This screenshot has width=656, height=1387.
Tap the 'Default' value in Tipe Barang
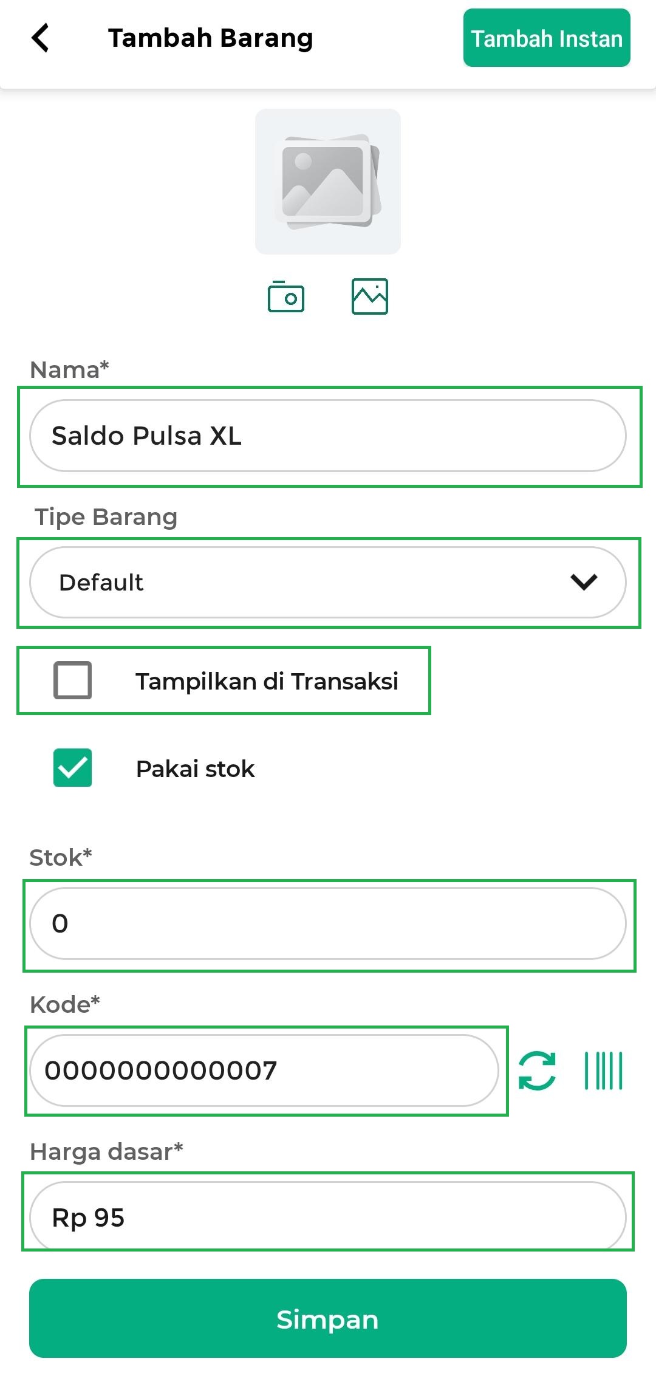(101, 582)
